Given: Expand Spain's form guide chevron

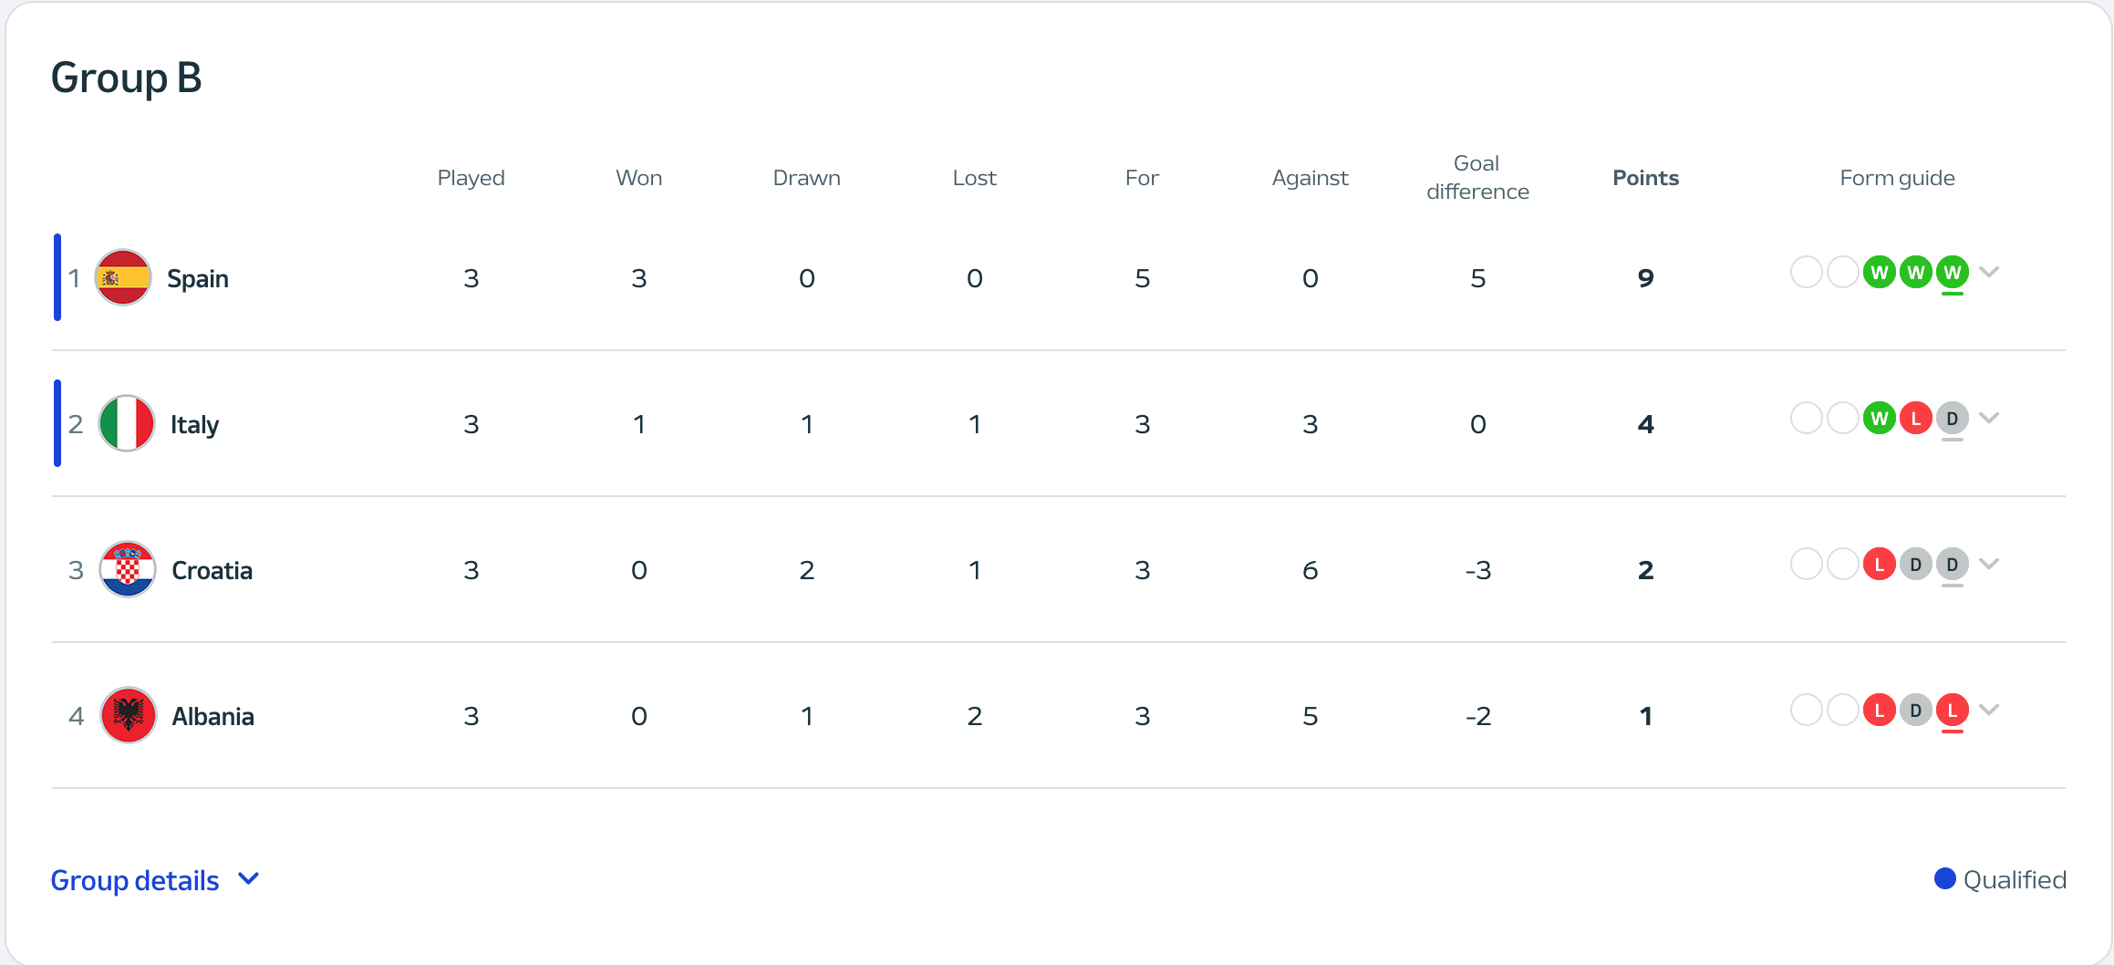Looking at the screenshot, I should coord(1990,272).
